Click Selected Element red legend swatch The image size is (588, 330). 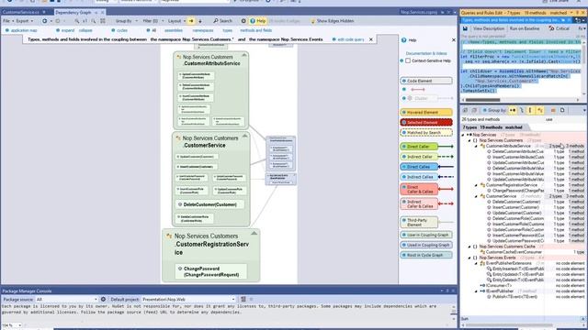[x=426, y=122]
